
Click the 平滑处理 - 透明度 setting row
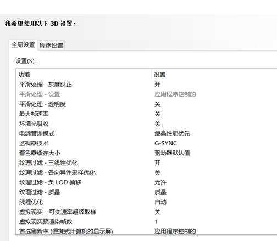click(147, 104)
